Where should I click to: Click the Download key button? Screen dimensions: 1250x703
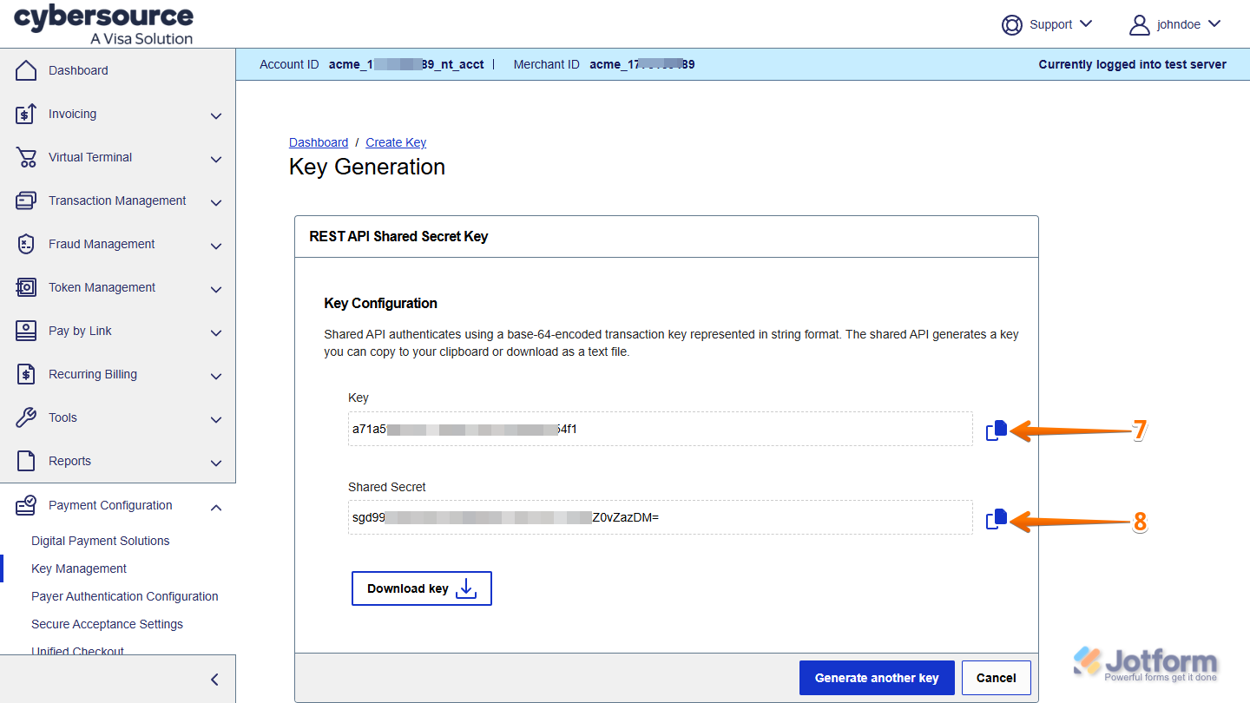point(422,588)
